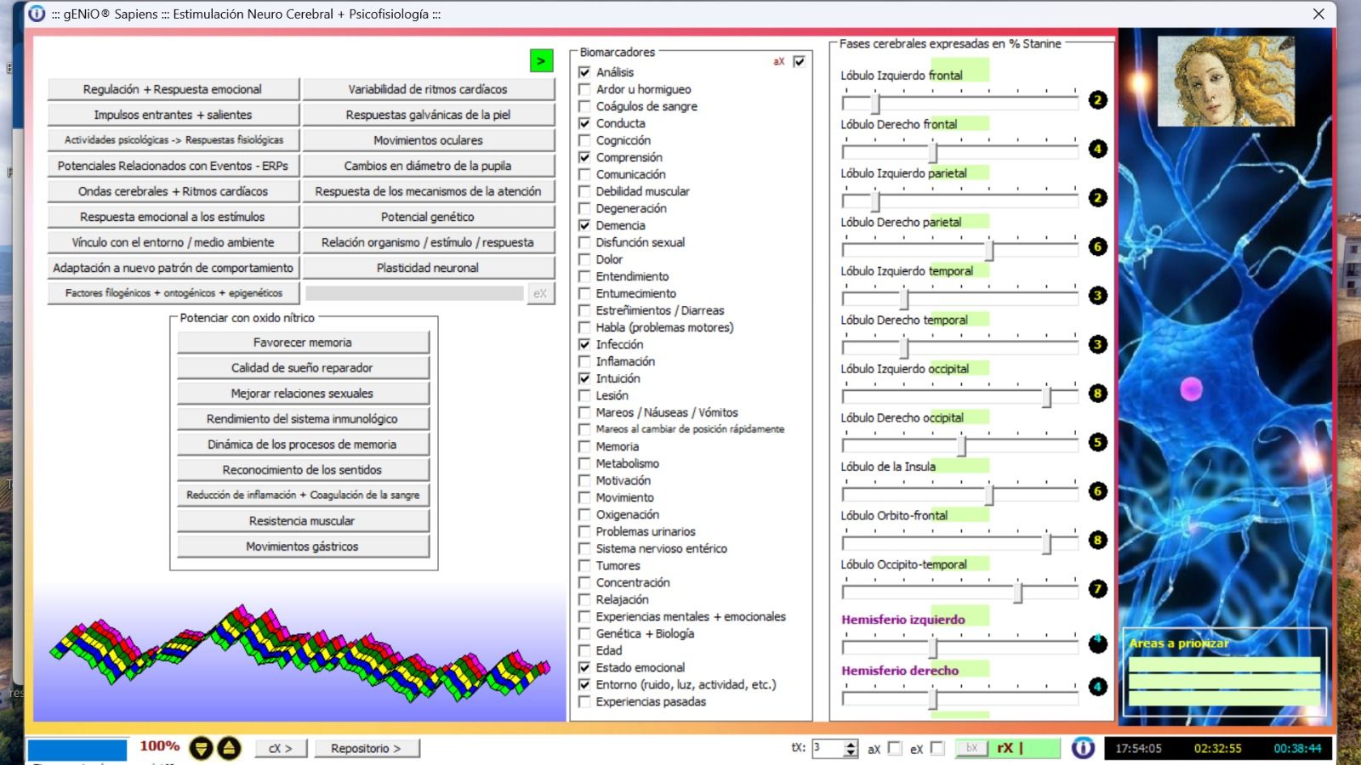Click the small eX button beside the gray field
Image resolution: width=1361 pixels, height=765 pixels.
540,293
